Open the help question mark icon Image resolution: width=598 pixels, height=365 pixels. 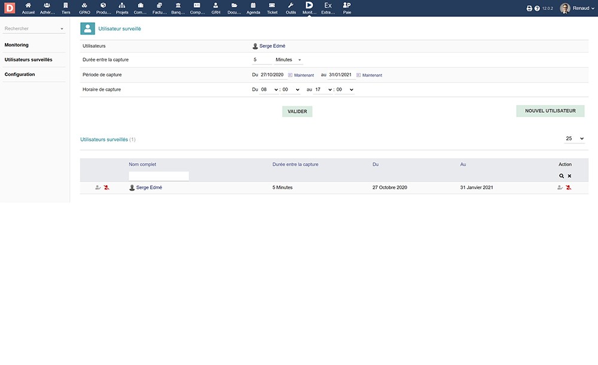[x=537, y=8]
